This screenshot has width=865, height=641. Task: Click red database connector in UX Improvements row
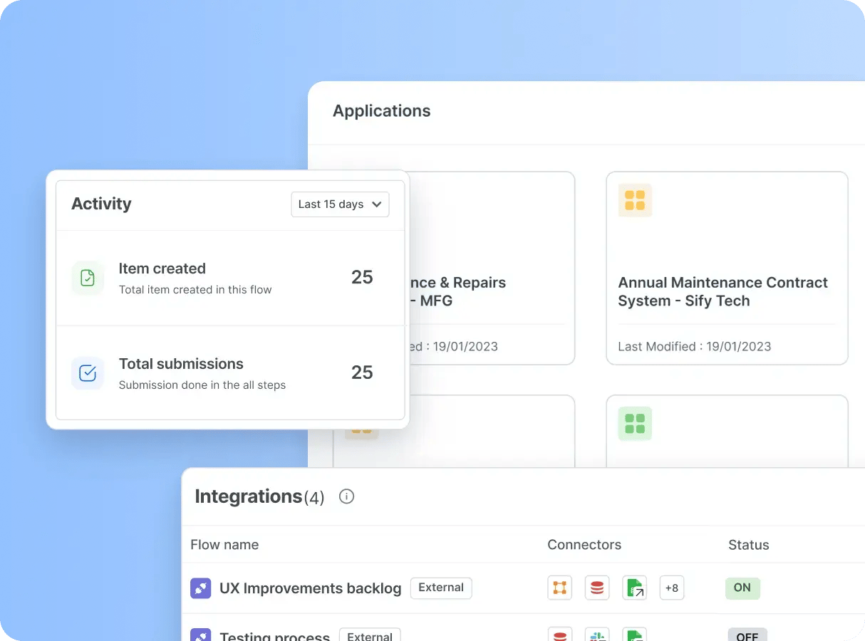[597, 588]
